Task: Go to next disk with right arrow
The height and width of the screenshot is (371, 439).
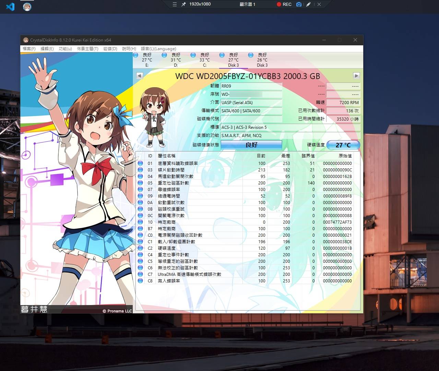Action: [x=356, y=76]
